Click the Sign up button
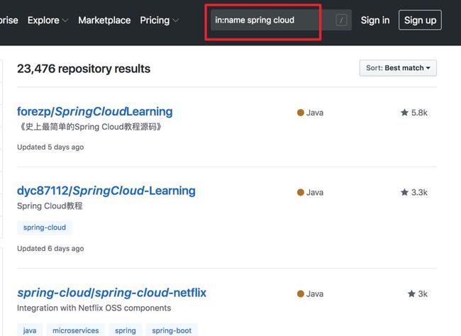The width and height of the screenshot is (461, 336). pyautogui.click(x=420, y=20)
